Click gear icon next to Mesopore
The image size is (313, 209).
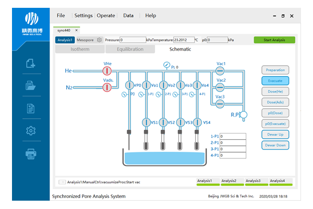99,40
